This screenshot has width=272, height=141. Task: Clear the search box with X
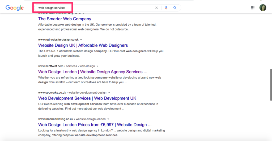[156, 8]
